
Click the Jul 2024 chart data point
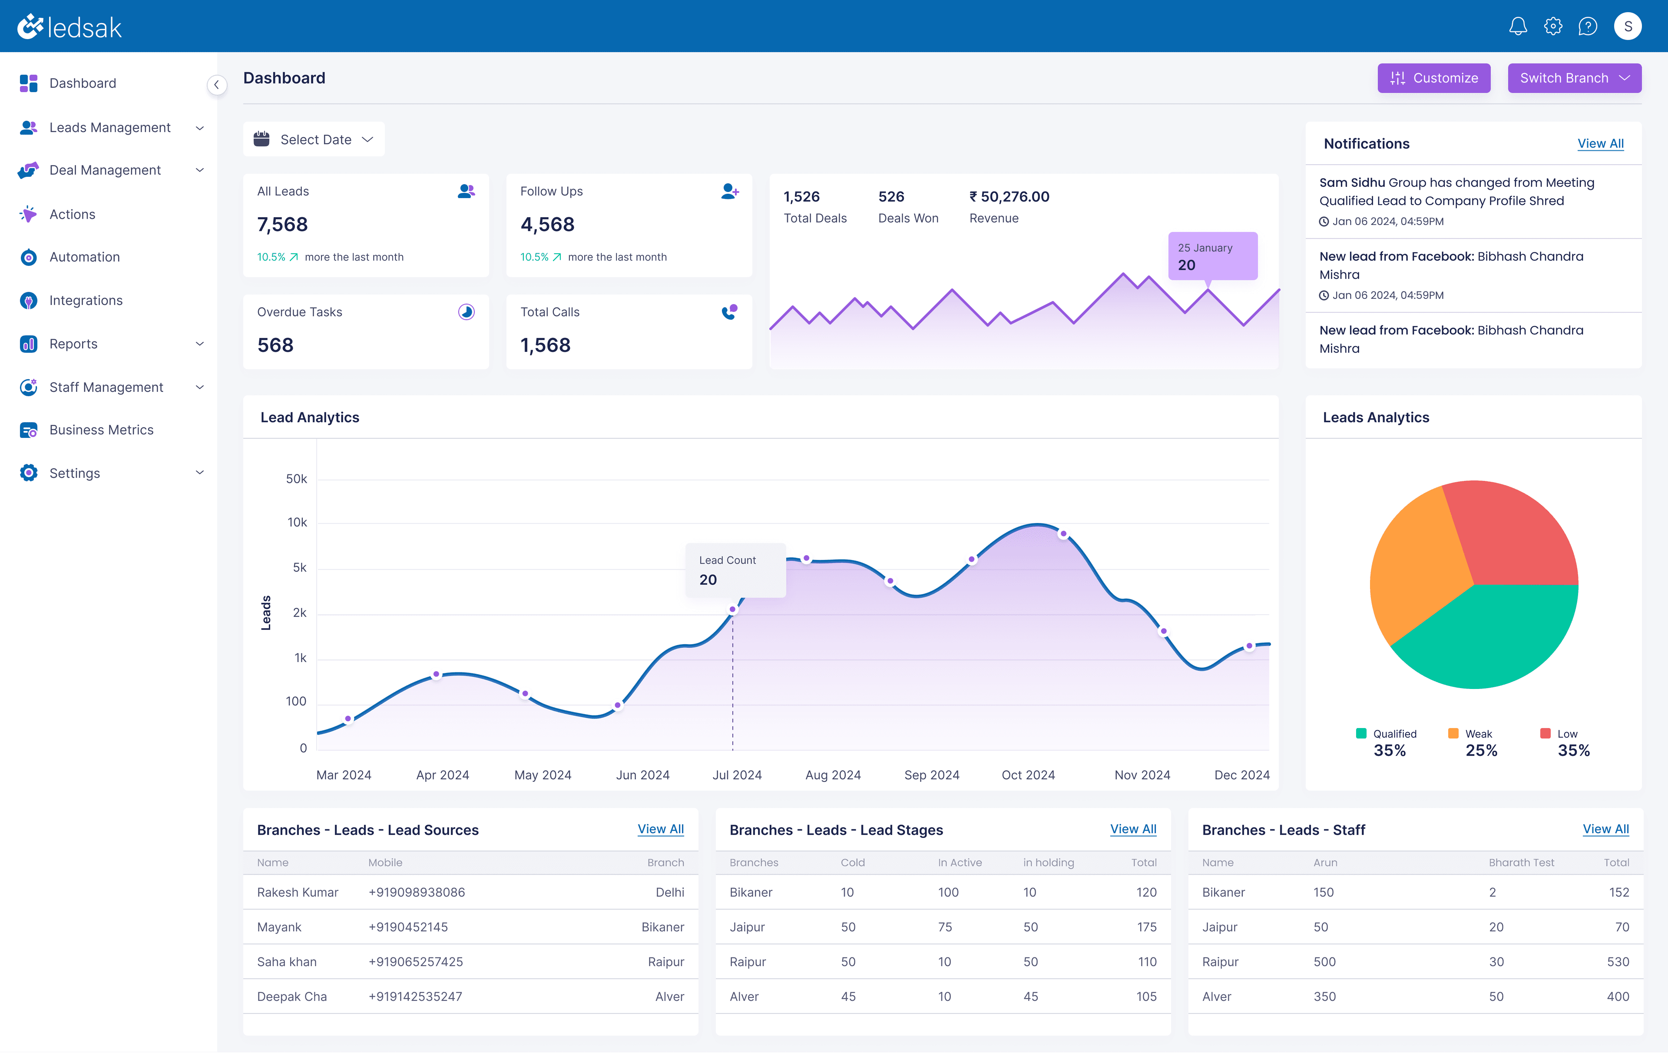[x=732, y=609]
